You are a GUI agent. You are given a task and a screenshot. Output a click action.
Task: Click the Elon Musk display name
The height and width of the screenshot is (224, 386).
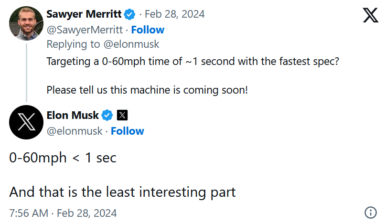coord(73,115)
